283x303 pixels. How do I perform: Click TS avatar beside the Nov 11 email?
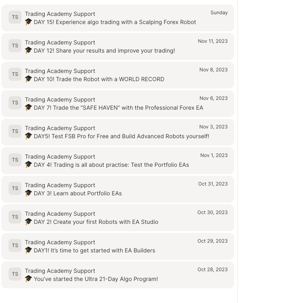(15, 46)
